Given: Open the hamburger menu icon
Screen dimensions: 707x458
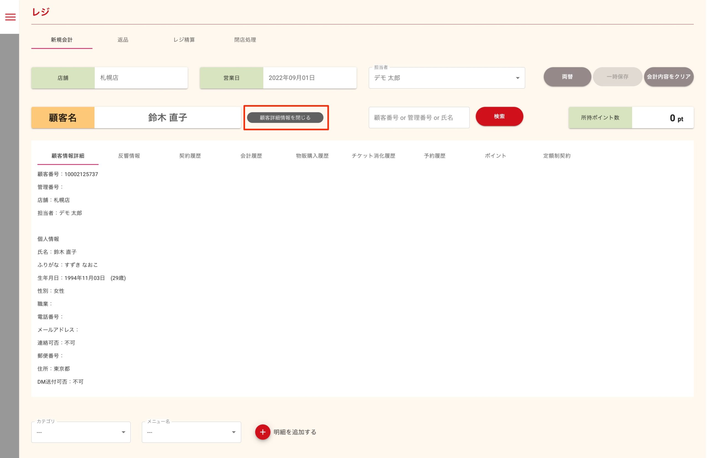Looking at the screenshot, I should (x=10, y=17).
